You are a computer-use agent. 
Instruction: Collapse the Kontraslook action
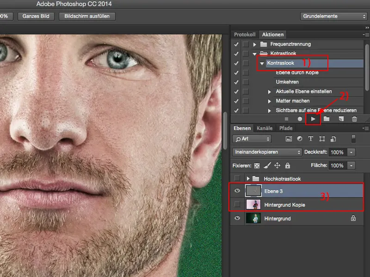point(262,63)
